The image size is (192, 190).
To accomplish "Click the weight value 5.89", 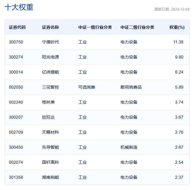I will pos(179,87).
